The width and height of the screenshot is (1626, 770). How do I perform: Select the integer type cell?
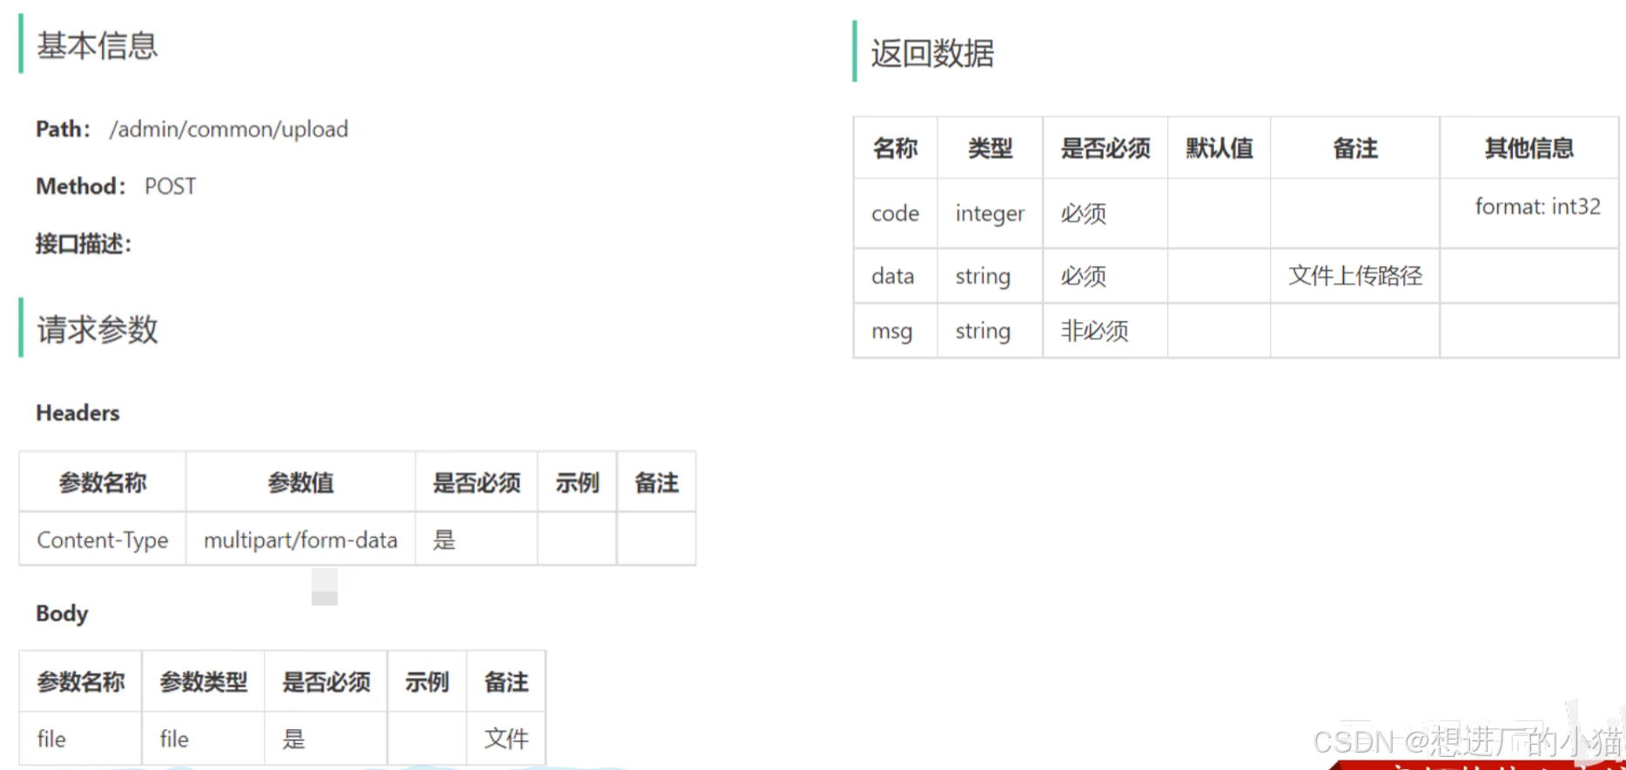(x=990, y=213)
